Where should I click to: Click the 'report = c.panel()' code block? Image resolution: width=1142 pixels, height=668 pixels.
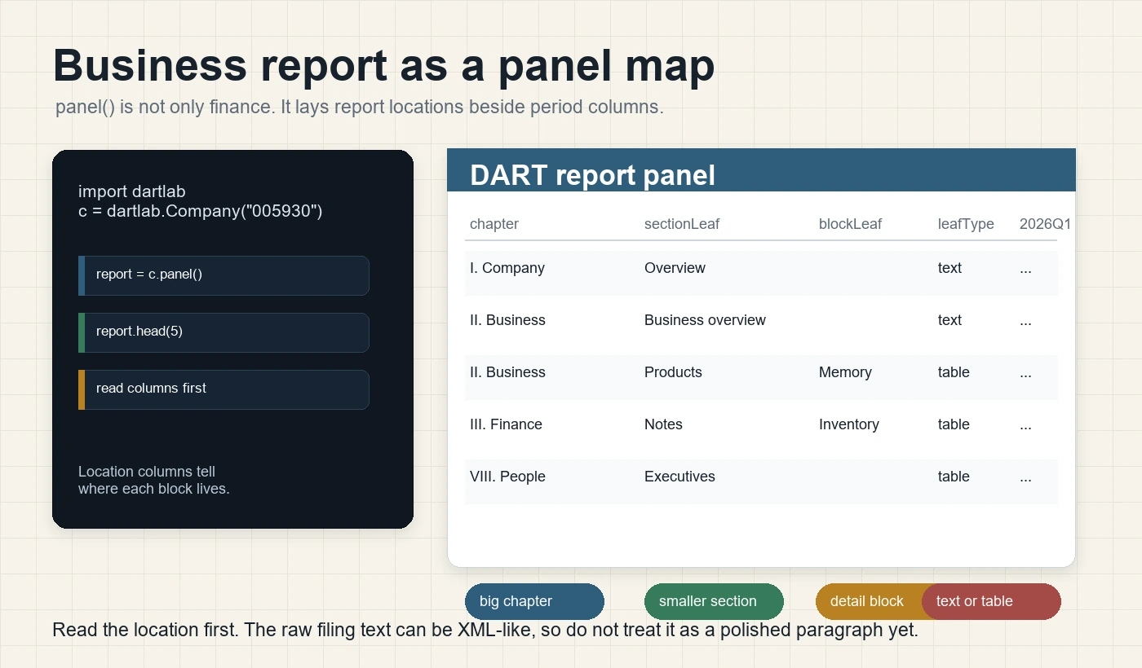coord(224,275)
